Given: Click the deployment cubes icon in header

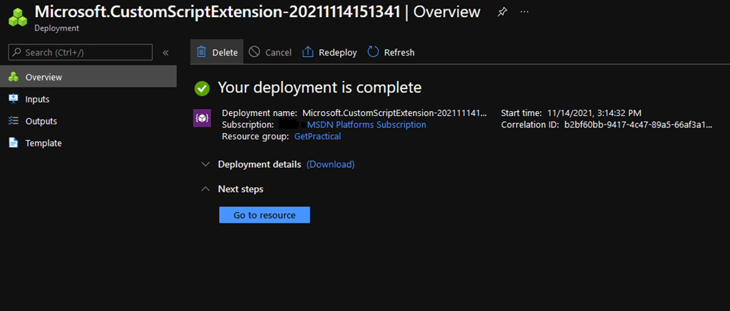Looking at the screenshot, I should (x=18, y=17).
